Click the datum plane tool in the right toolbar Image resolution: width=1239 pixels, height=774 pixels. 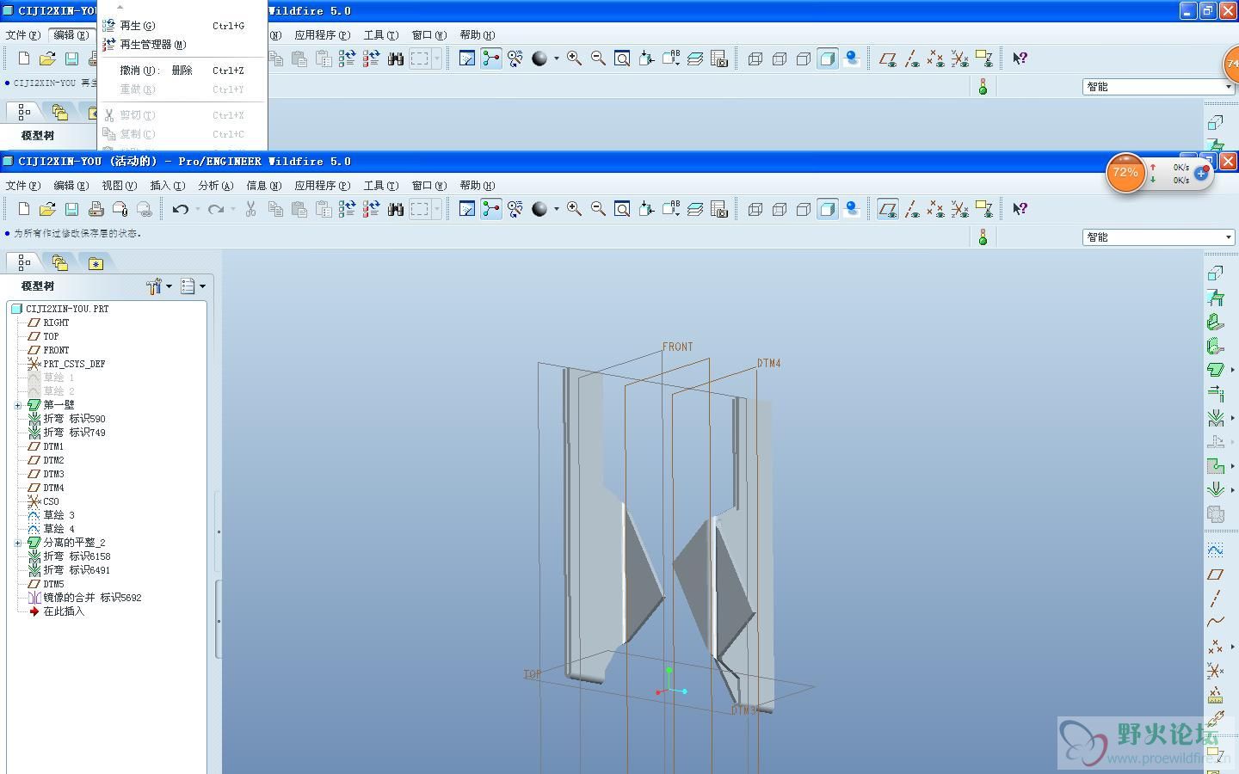(x=1215, y=574)
